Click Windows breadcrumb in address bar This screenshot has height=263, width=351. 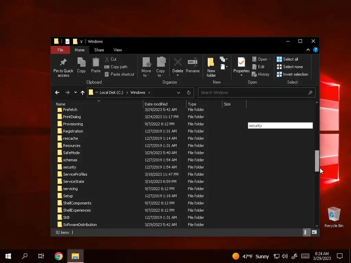tap(138, 92)
